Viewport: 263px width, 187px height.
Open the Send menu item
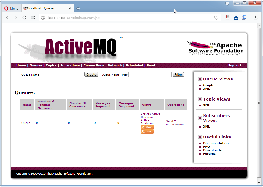151,65
